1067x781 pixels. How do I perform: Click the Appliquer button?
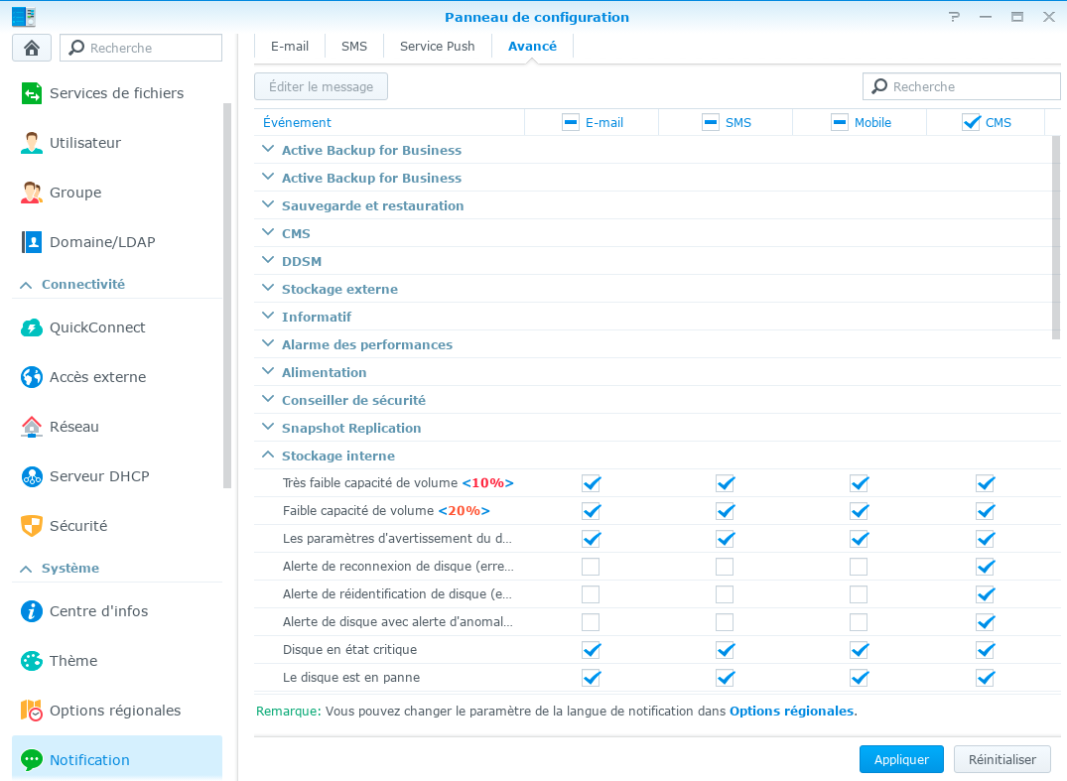coord(901,760)
